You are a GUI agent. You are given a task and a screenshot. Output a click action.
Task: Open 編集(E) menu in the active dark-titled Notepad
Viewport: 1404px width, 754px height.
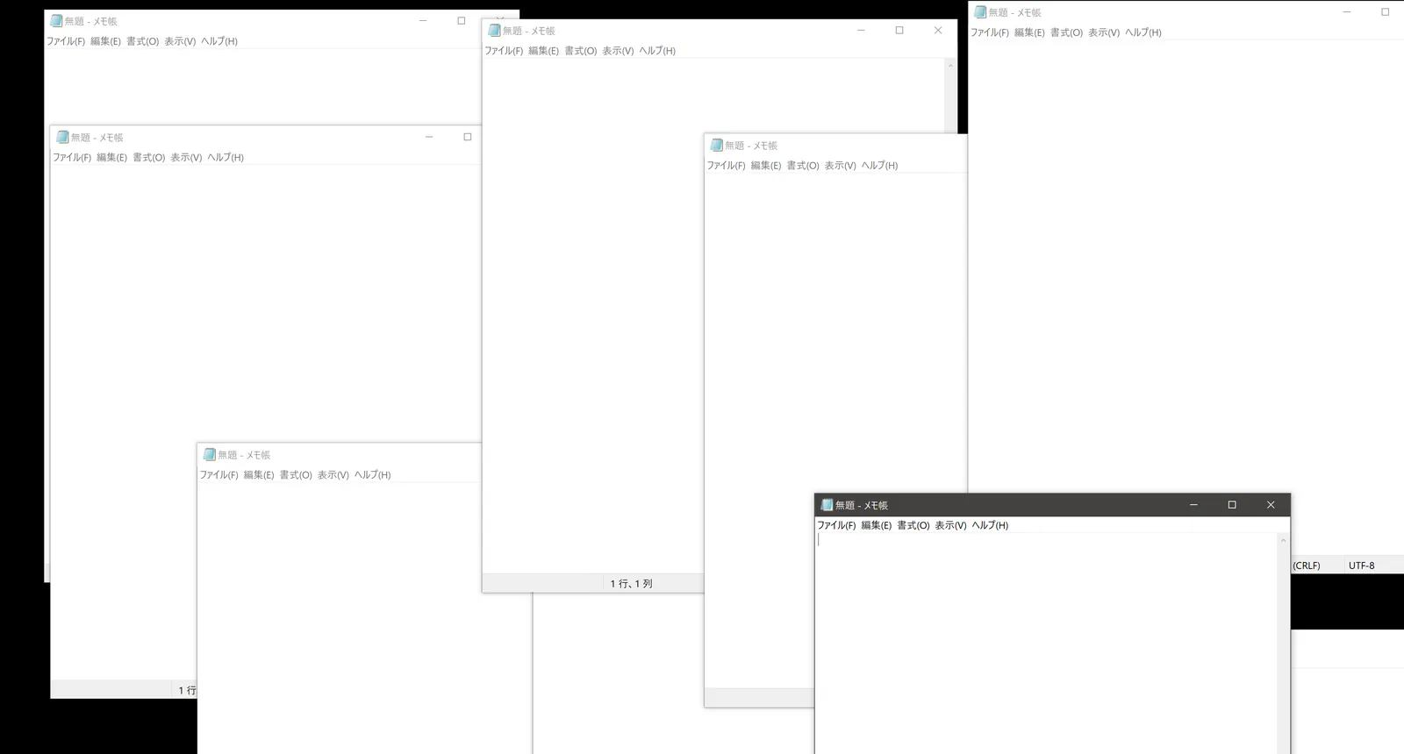tap(876, 525)
